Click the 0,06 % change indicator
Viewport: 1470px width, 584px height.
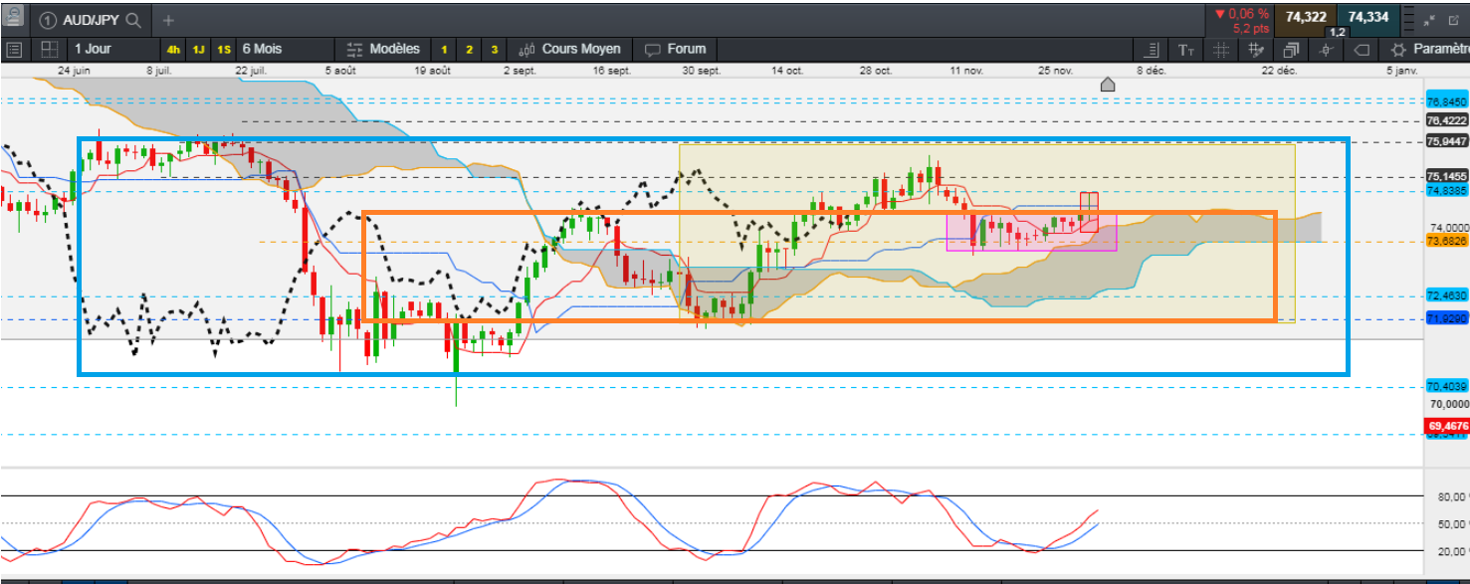coord(1241,14)
